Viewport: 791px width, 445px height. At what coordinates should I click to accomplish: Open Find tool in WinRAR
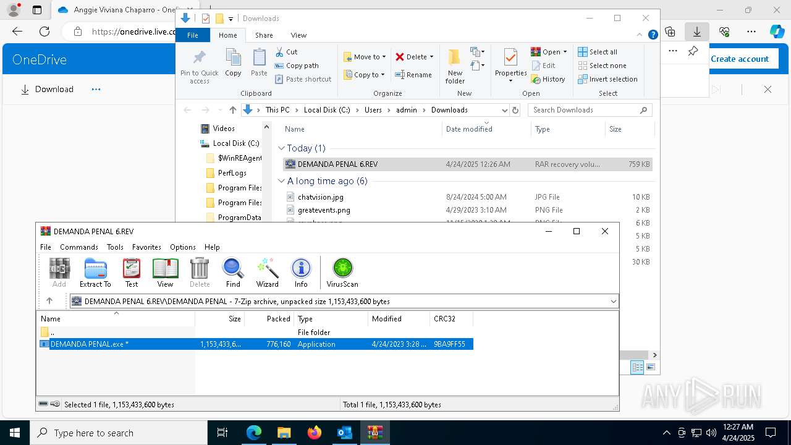(x=233, y=273)
